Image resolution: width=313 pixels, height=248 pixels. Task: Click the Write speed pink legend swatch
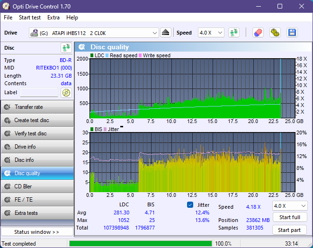(140, 55)
